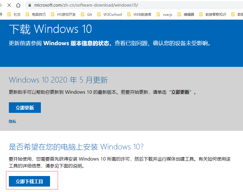The width and height of the screenshot is (243, 192).
Task: Select the 下载 Windows 10 heading
Action: click(50, 29)
